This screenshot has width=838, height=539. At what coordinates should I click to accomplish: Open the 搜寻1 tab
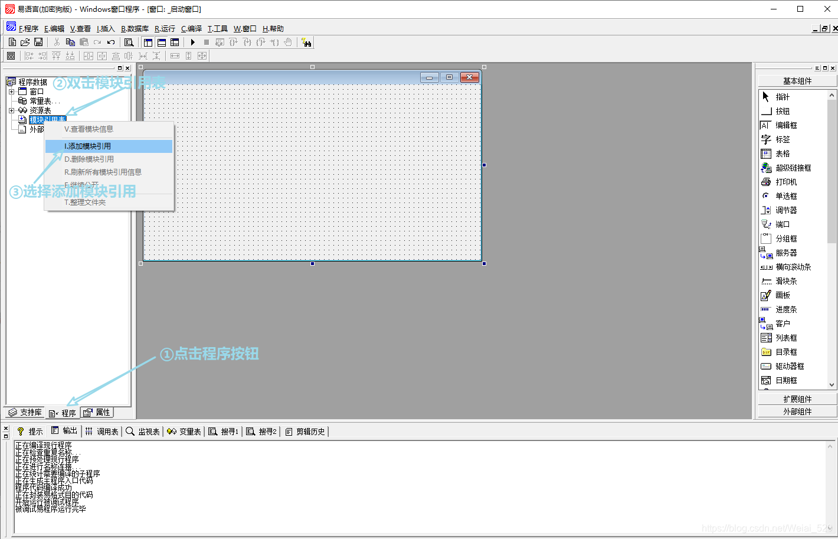coord(224,432)
